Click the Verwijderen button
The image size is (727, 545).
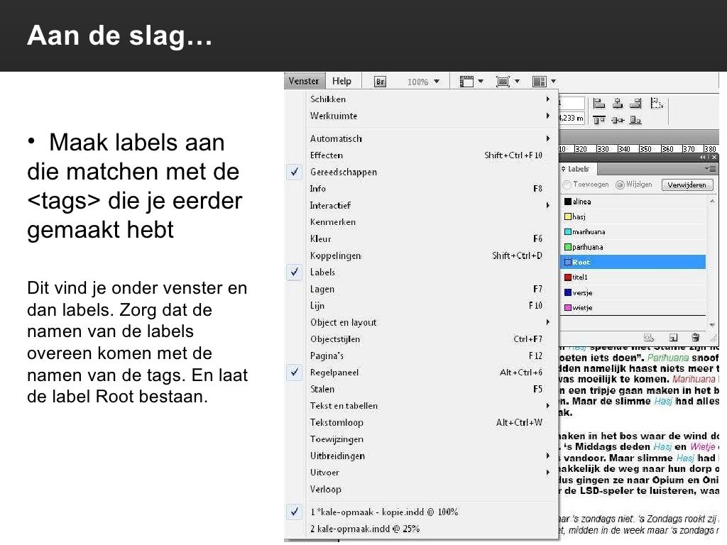(x=687, y=185)
